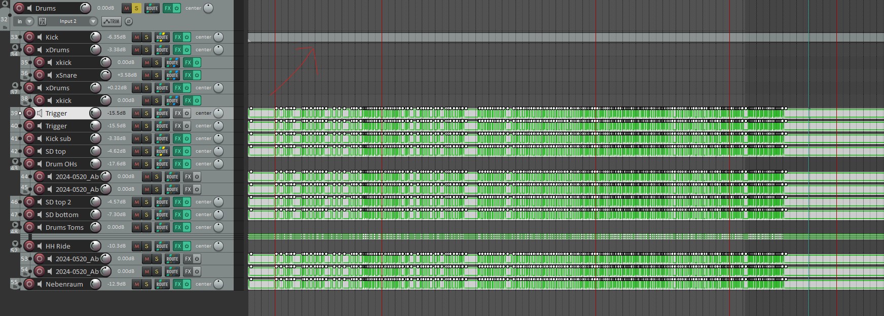The image size is (884, 316).
Task: Collapse the xDrums folder on track 34
Action: [15, 47]
